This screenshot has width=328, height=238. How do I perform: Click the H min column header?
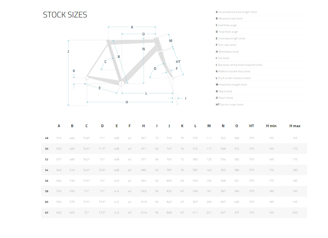click(271, 126)
